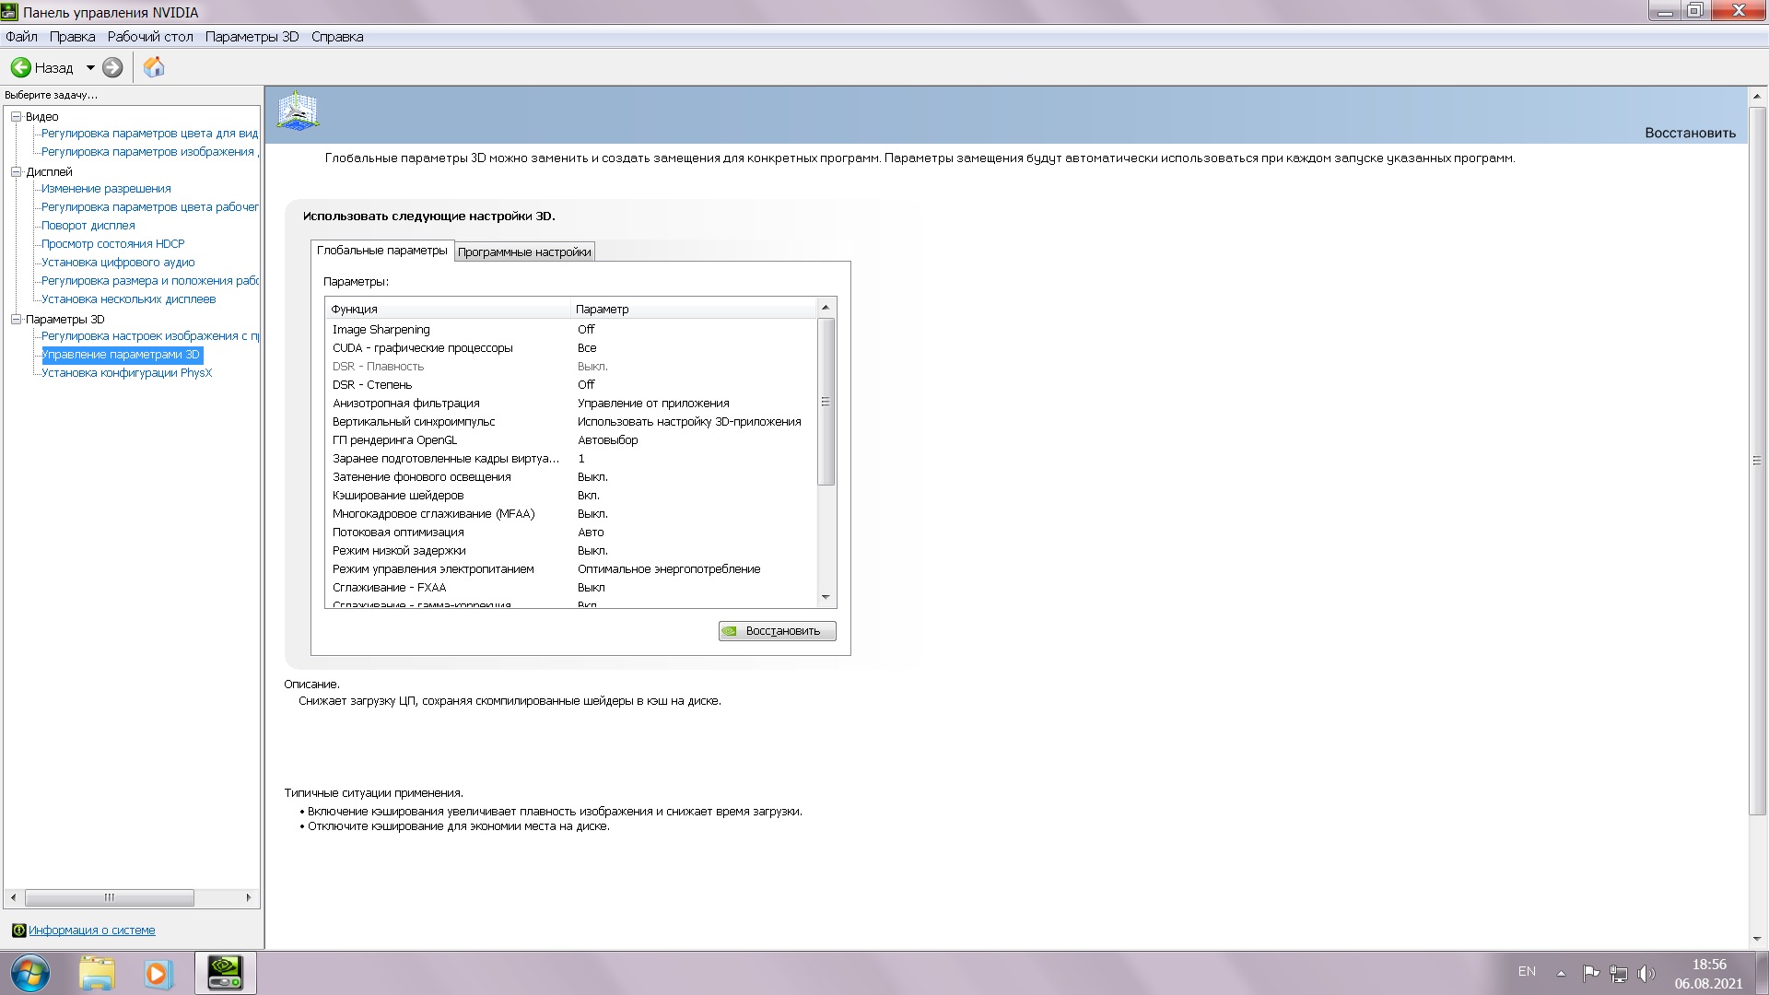Open Back button history dropdown arrow
Screen dimensions: 1769x995
point(90,67)
